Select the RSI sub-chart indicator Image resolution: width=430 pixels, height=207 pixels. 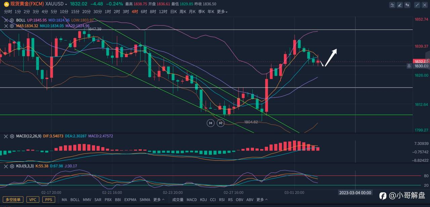[x=222, y=200]
